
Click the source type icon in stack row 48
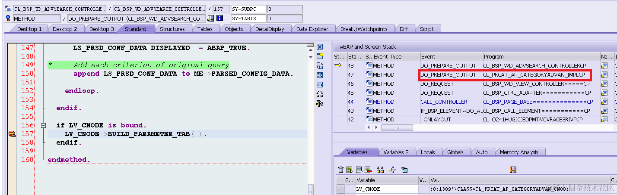click(x=369, y=65)
